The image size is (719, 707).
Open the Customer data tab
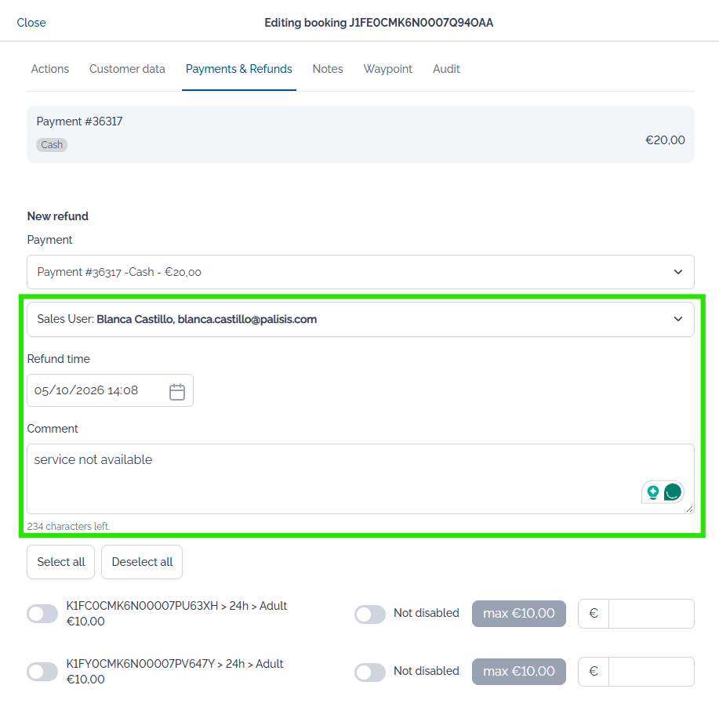[x=127, y=69]
